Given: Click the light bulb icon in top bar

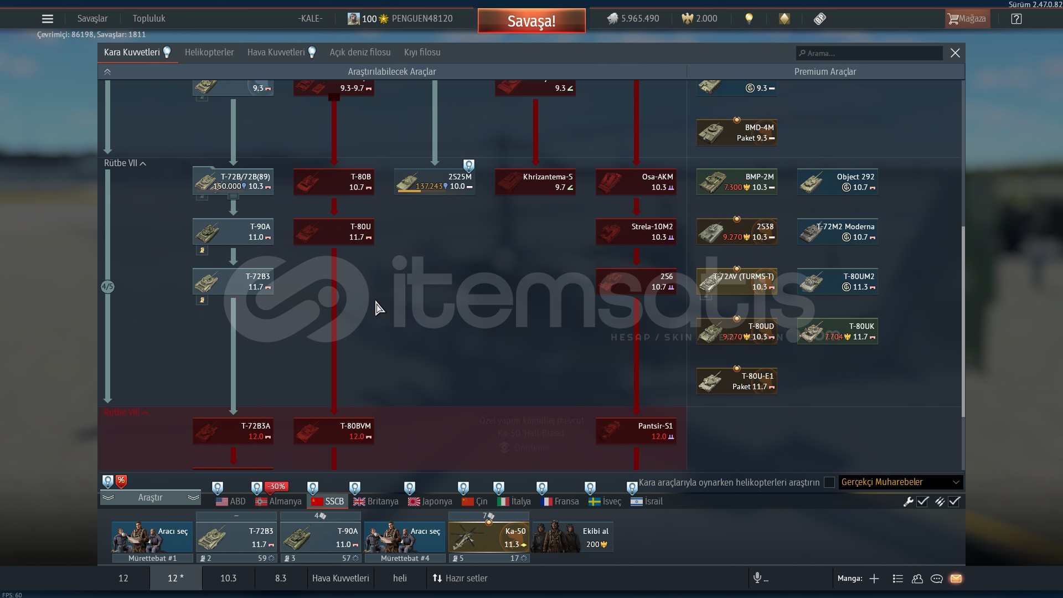Looking at the screenshot, I should coord(749,19).
